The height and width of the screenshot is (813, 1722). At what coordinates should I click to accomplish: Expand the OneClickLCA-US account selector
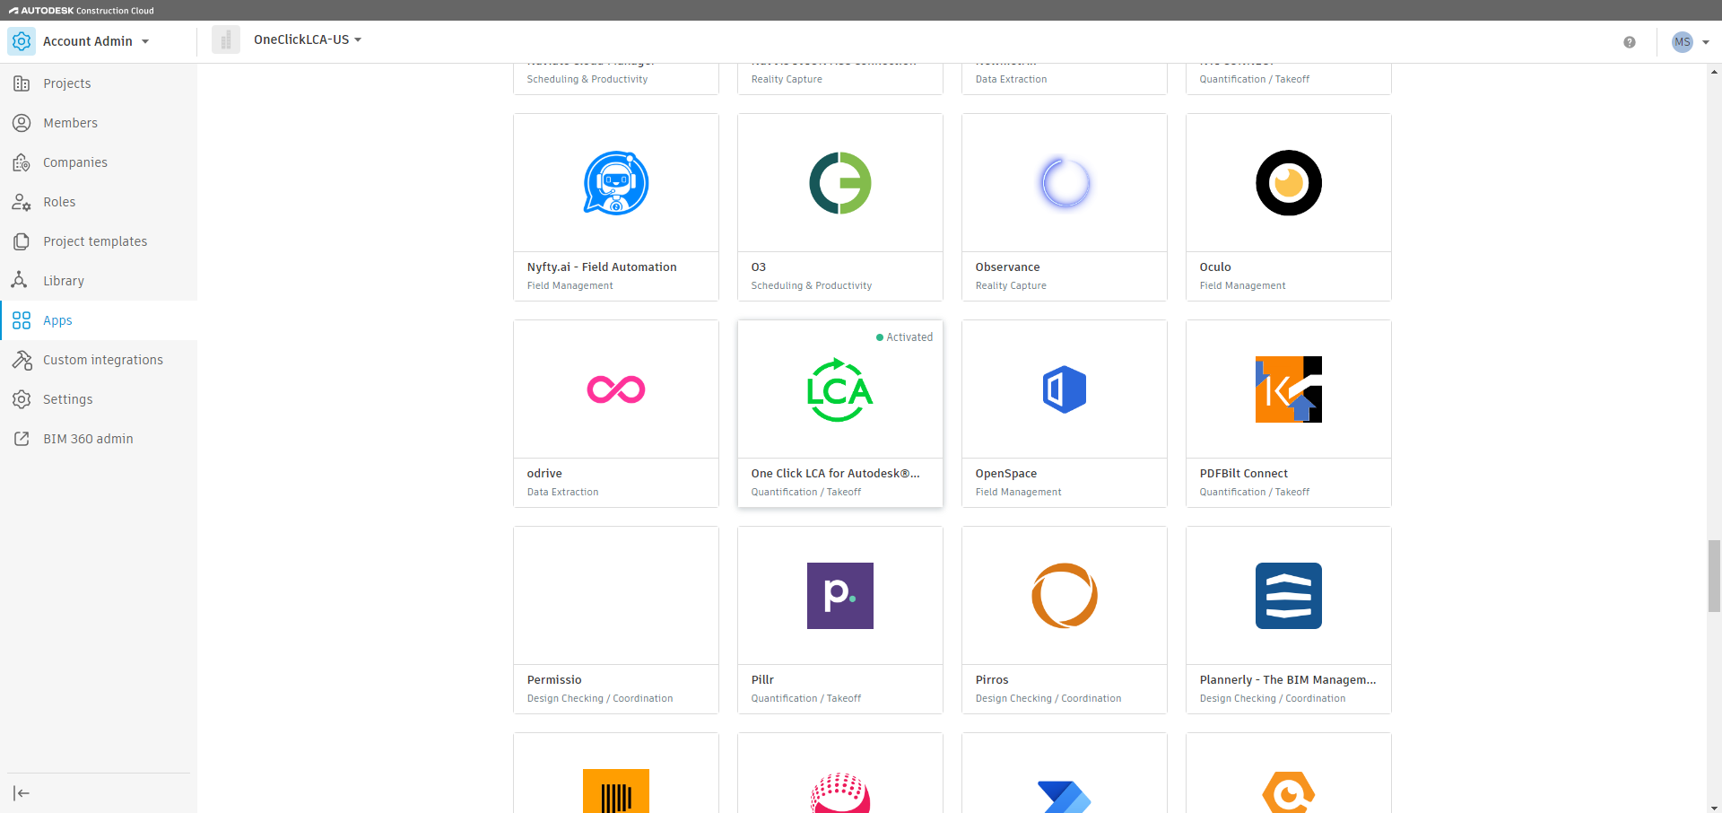click(308, 39)
